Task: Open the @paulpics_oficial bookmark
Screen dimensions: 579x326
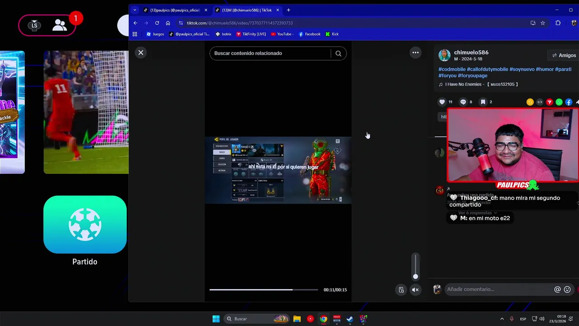Action: 189,34
